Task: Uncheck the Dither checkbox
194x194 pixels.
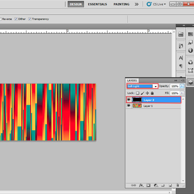Action: point(16,19)
